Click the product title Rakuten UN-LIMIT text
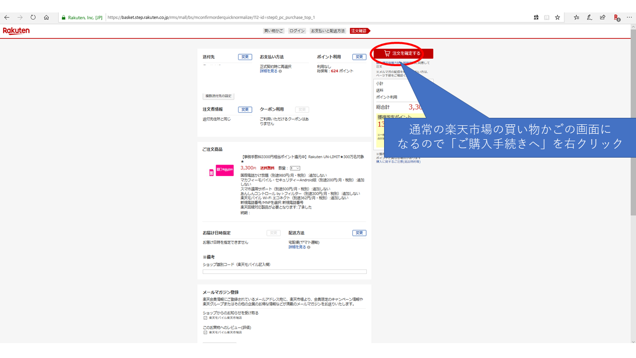Screen dimensions: 636x358 (x=301, y=159)
